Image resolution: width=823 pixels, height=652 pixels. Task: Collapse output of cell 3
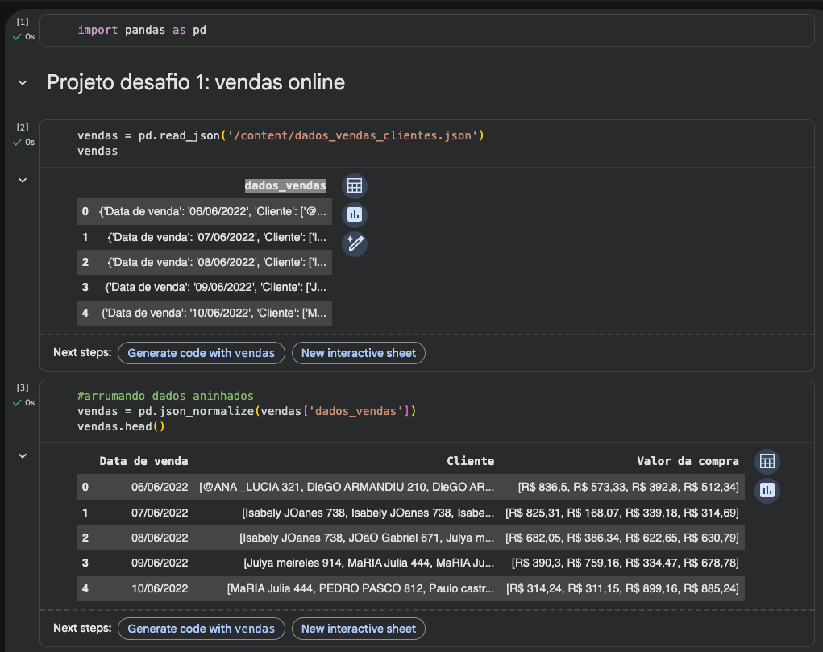point(23,456)
